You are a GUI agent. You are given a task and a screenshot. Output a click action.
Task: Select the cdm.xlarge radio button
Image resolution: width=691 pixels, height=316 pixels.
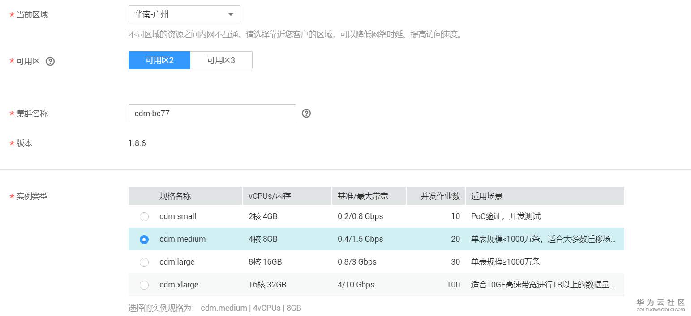[x=144, y=285]
